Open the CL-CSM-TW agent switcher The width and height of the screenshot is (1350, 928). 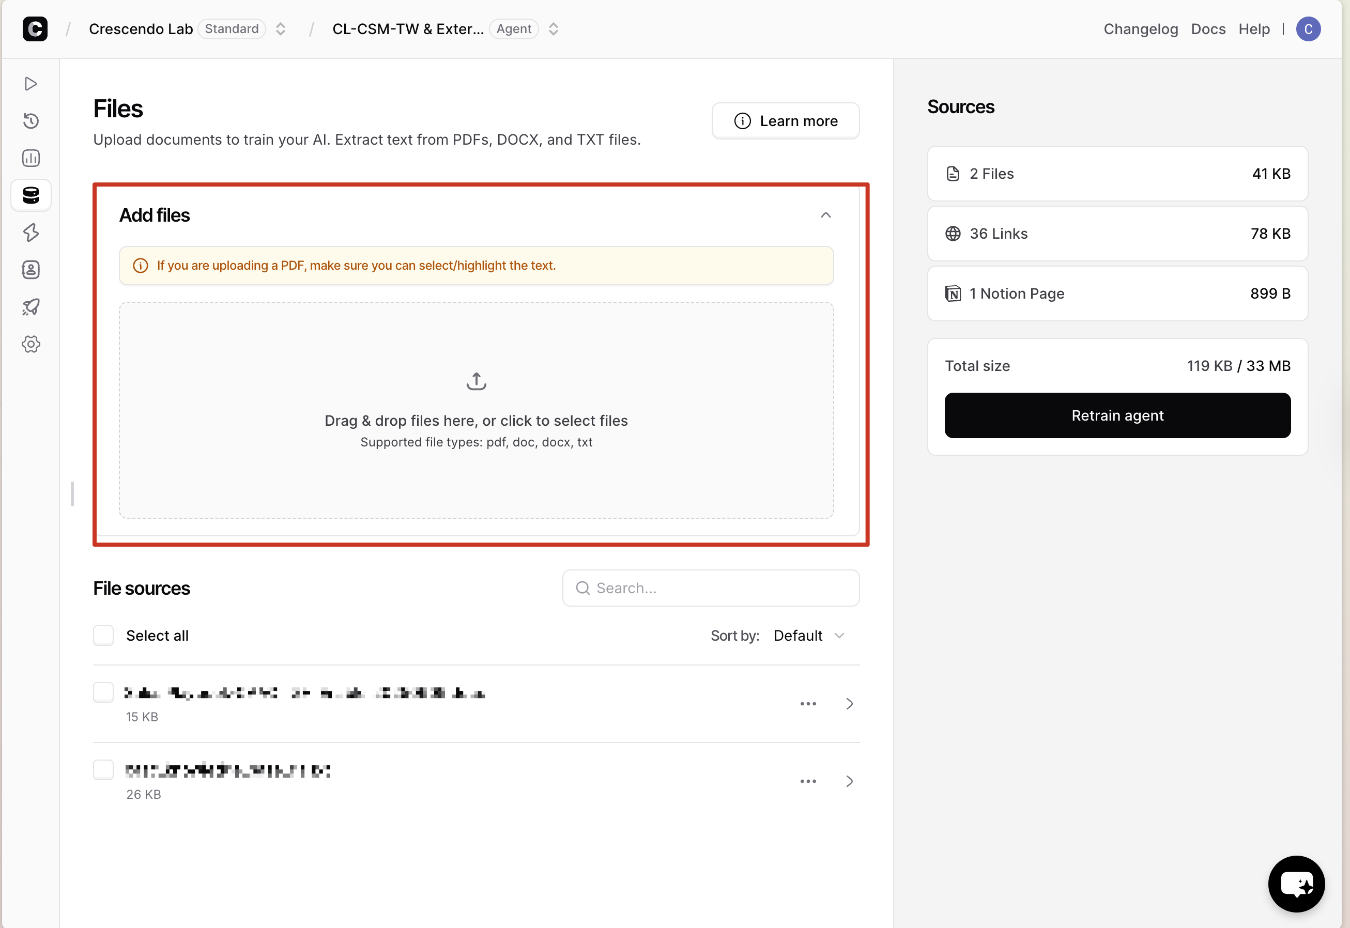553,28
